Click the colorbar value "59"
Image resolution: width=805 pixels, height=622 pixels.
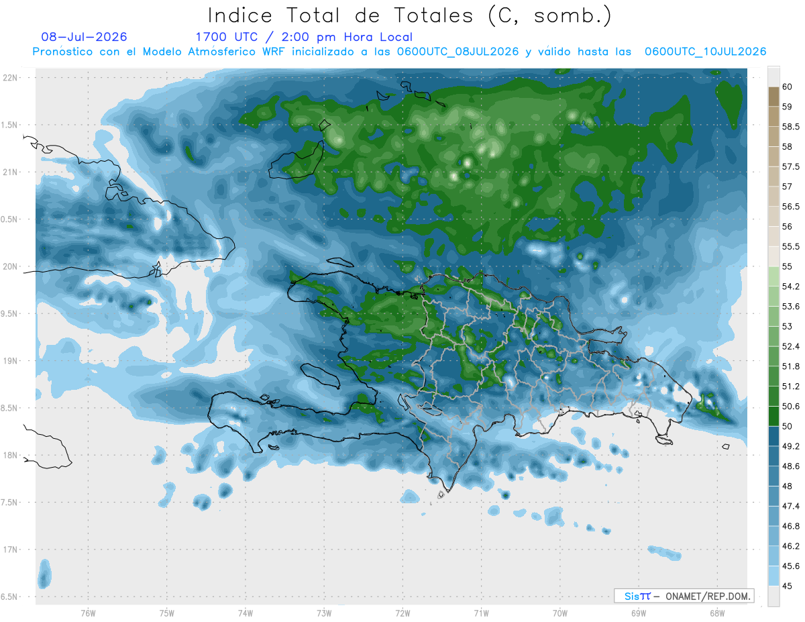click(x=788, y=107)
